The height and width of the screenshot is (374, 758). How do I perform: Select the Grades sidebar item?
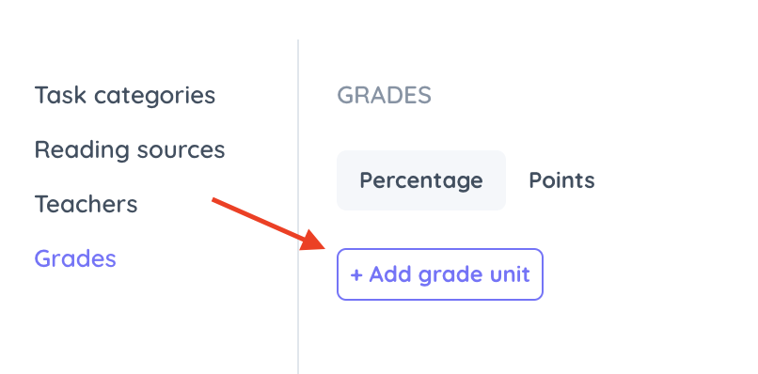click(75, 258)
